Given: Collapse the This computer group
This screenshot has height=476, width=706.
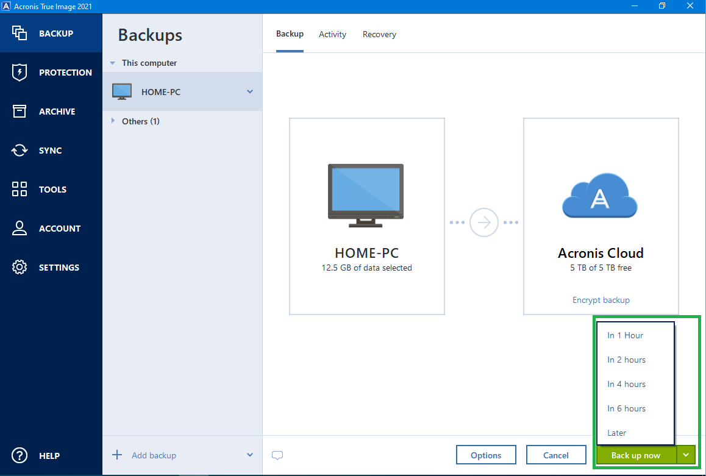Looking at the screenshot, I should click(x=112, y=63).
